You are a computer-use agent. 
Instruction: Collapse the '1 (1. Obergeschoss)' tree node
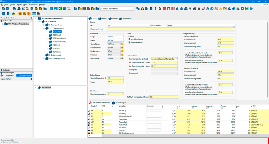click(43, 28)
